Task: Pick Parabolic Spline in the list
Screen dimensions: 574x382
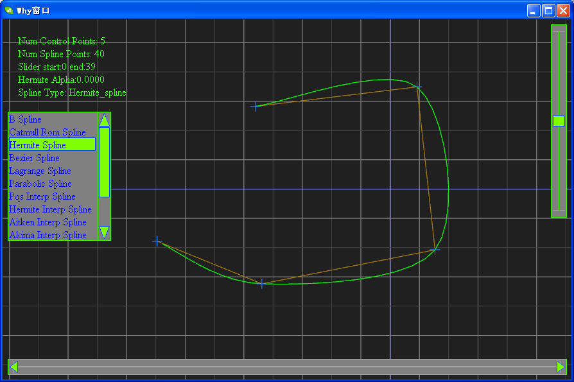Action: coord(40,184)
